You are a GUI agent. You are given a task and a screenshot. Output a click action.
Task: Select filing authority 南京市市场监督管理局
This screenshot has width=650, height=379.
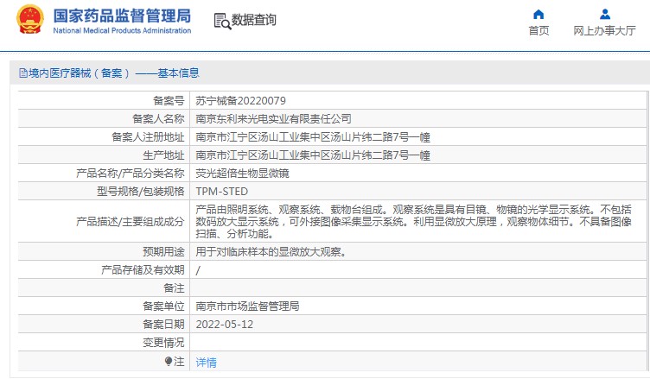[x=247, y=306]
